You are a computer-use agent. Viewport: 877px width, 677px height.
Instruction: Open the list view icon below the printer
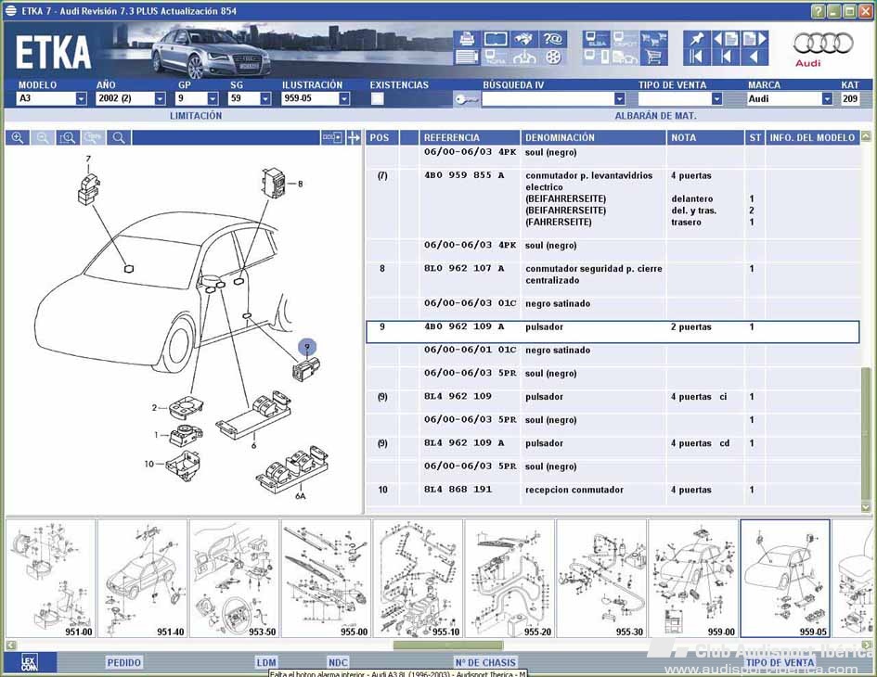(x=467, y=57)
